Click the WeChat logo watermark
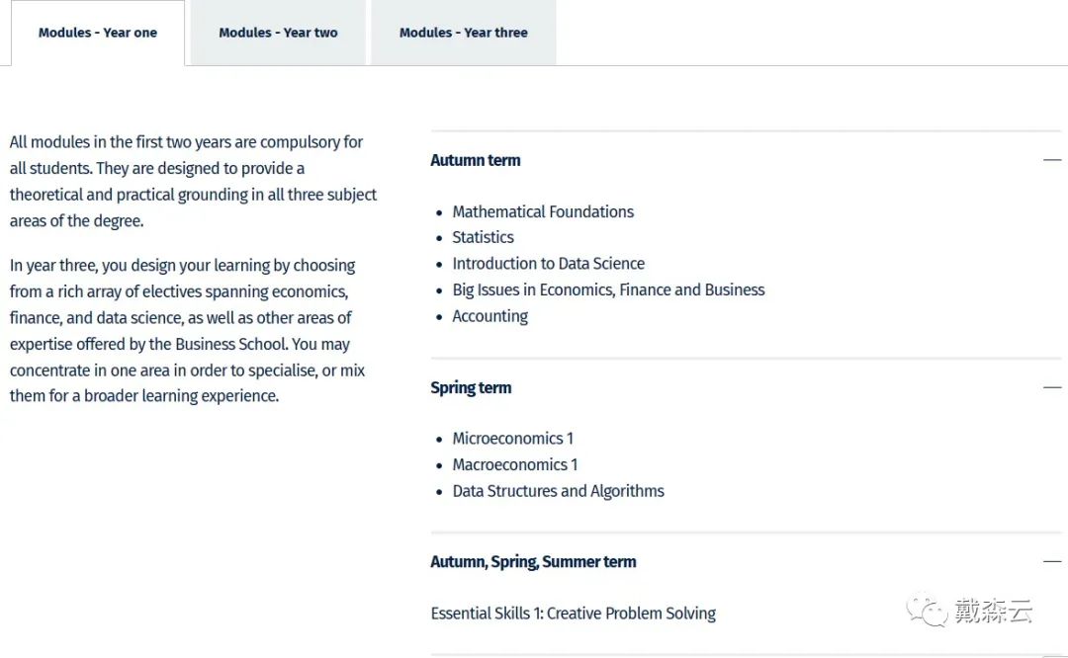The image size is (1068, 658). (x=928, y=610)
